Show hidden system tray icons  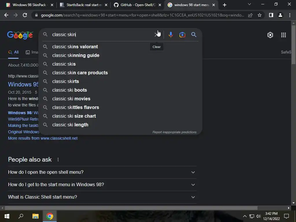[x=245, y=216]
